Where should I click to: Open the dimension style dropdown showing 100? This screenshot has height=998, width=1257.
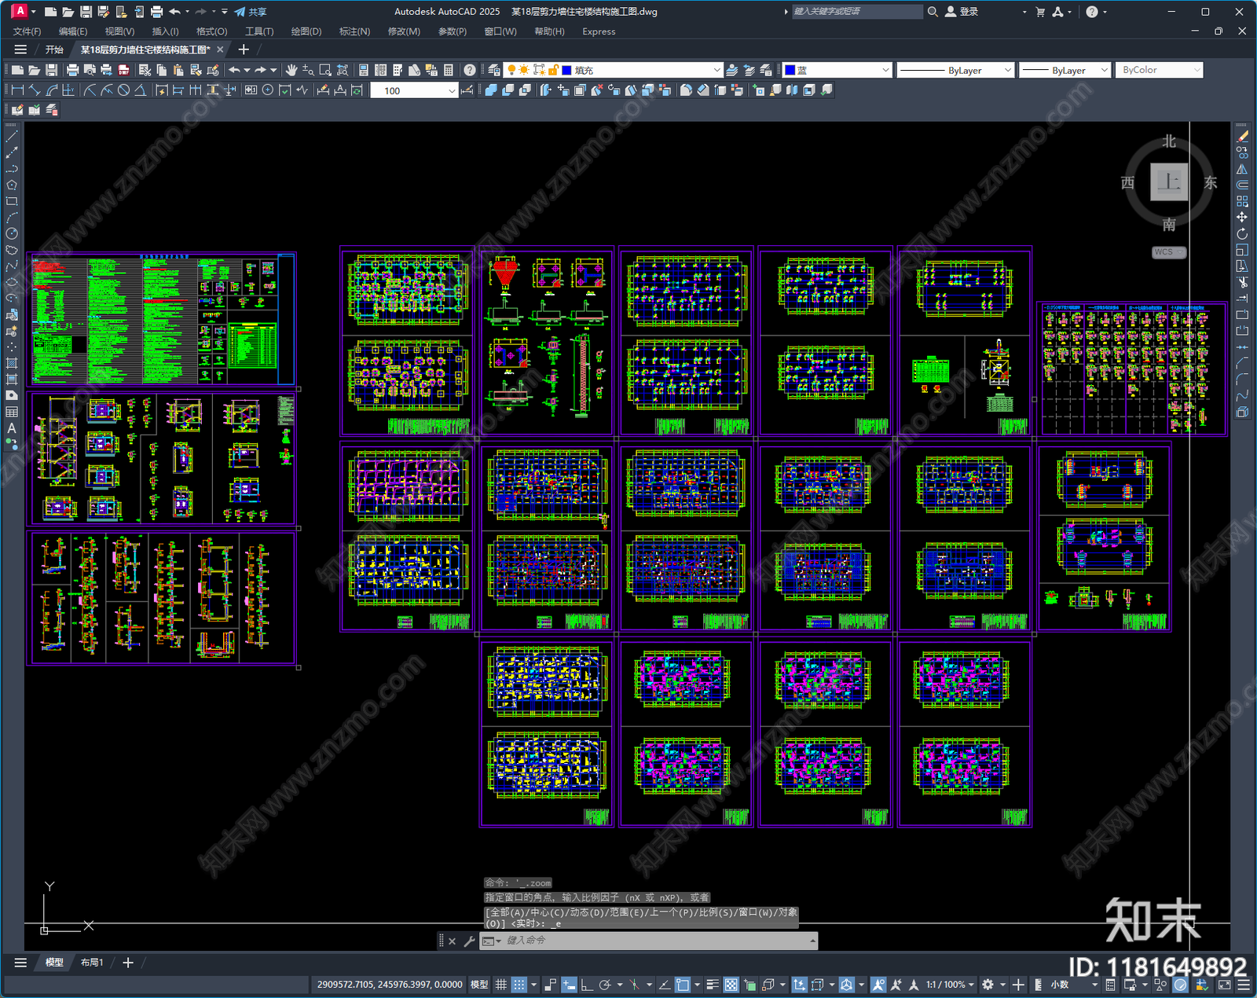tap(414, 90)
